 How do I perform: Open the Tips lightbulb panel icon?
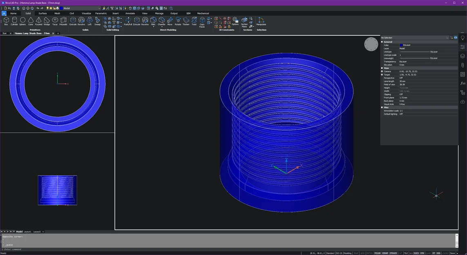(463, 38)
